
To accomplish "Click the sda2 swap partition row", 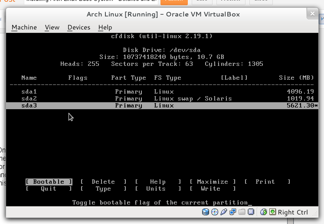I will pyautogui.click(x=162, y=98).
